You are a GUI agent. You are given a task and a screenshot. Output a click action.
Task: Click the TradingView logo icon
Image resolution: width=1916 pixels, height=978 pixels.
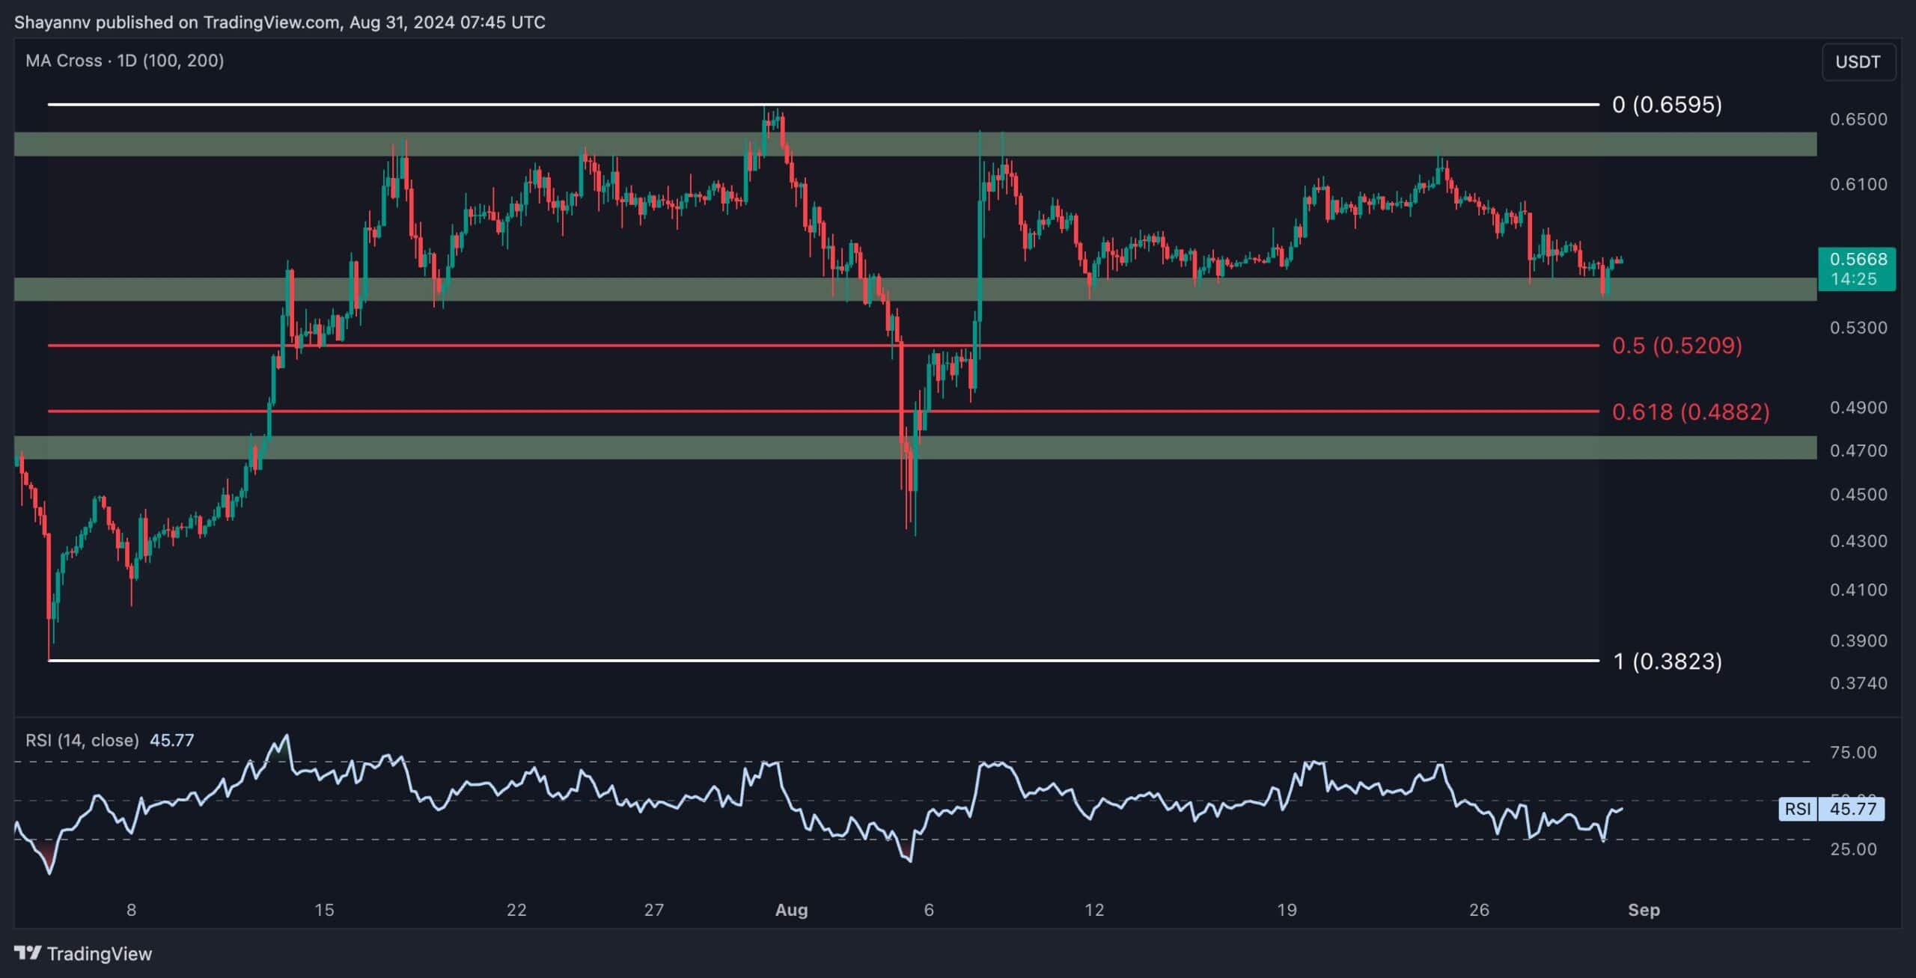28,953
